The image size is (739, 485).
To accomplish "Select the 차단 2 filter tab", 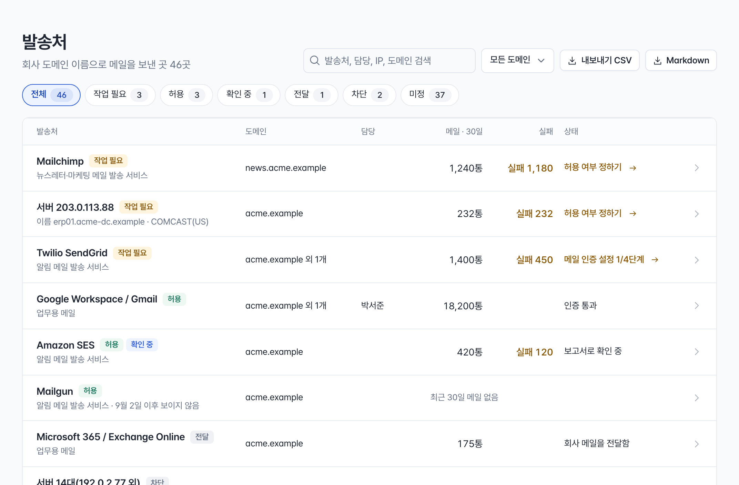I will (x=369, y=95).
